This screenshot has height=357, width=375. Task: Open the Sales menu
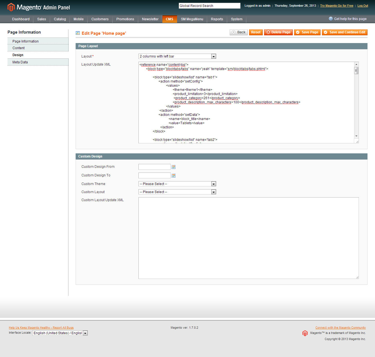coord(42,19)
